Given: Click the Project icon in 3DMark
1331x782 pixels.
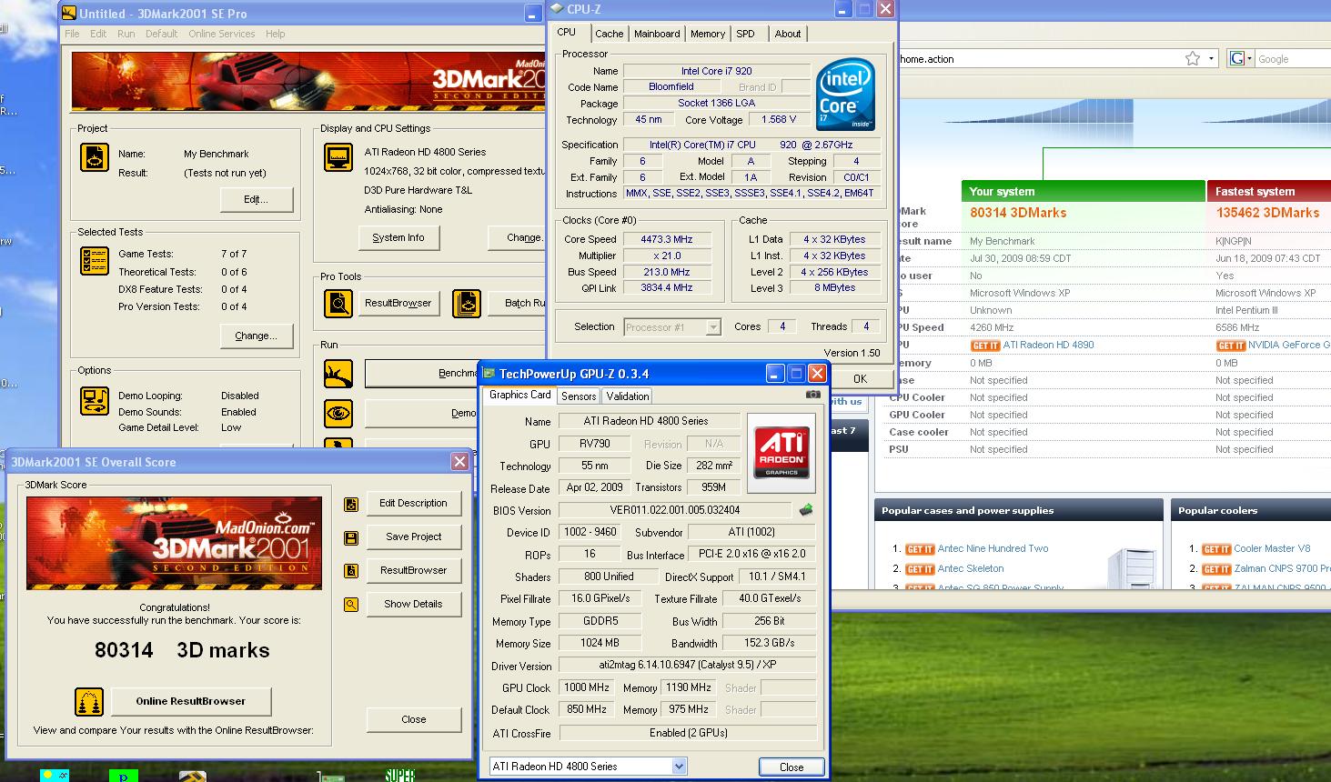Looking at the screenshot, I should [95, 157].
